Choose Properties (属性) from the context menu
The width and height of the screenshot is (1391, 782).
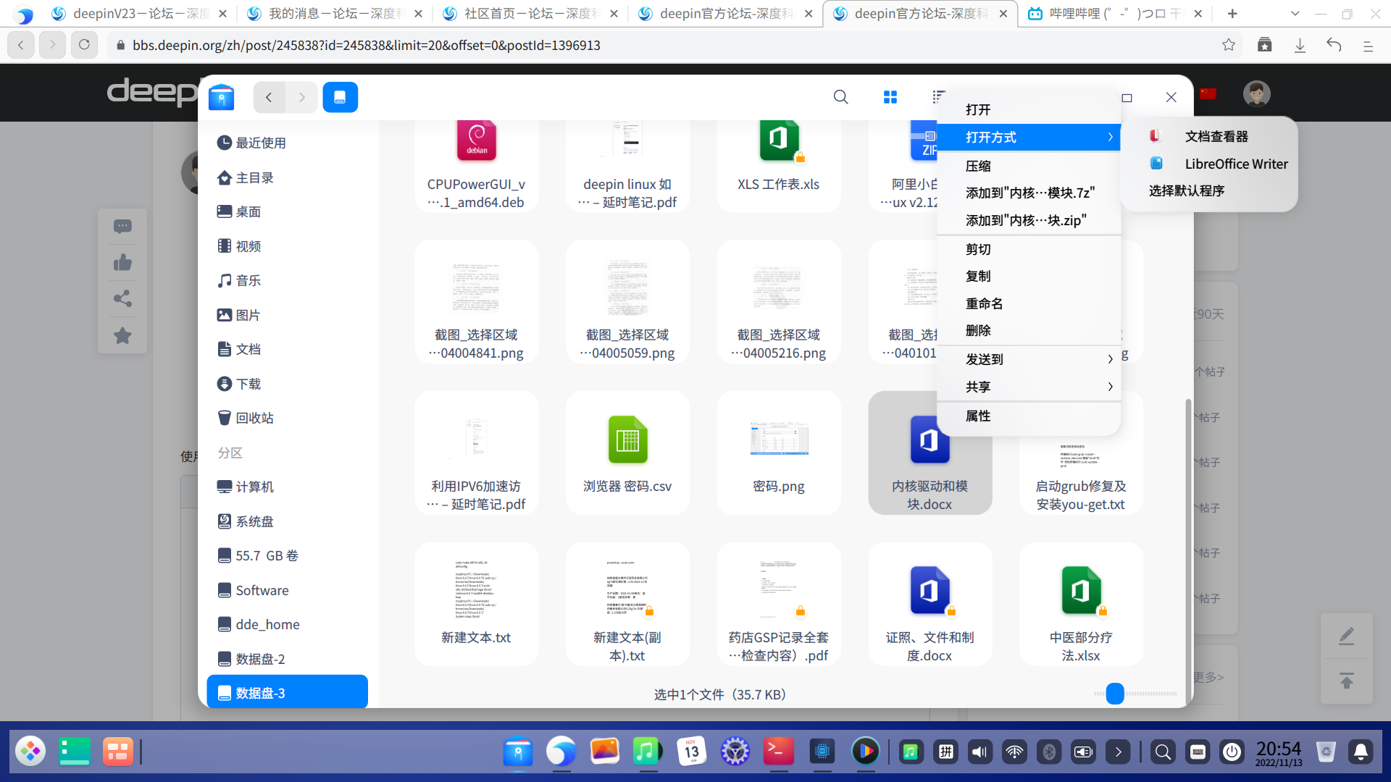(x=978, y=416)
